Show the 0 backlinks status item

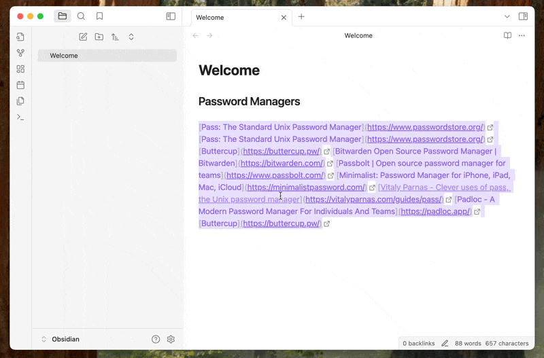point(418,344)
